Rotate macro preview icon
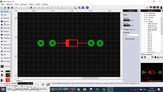This screenshot has width=163, height=92. pos(152,57)
